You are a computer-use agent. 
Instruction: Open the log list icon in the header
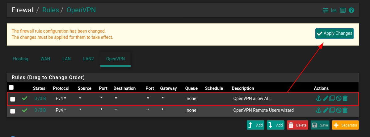[343, 10]
